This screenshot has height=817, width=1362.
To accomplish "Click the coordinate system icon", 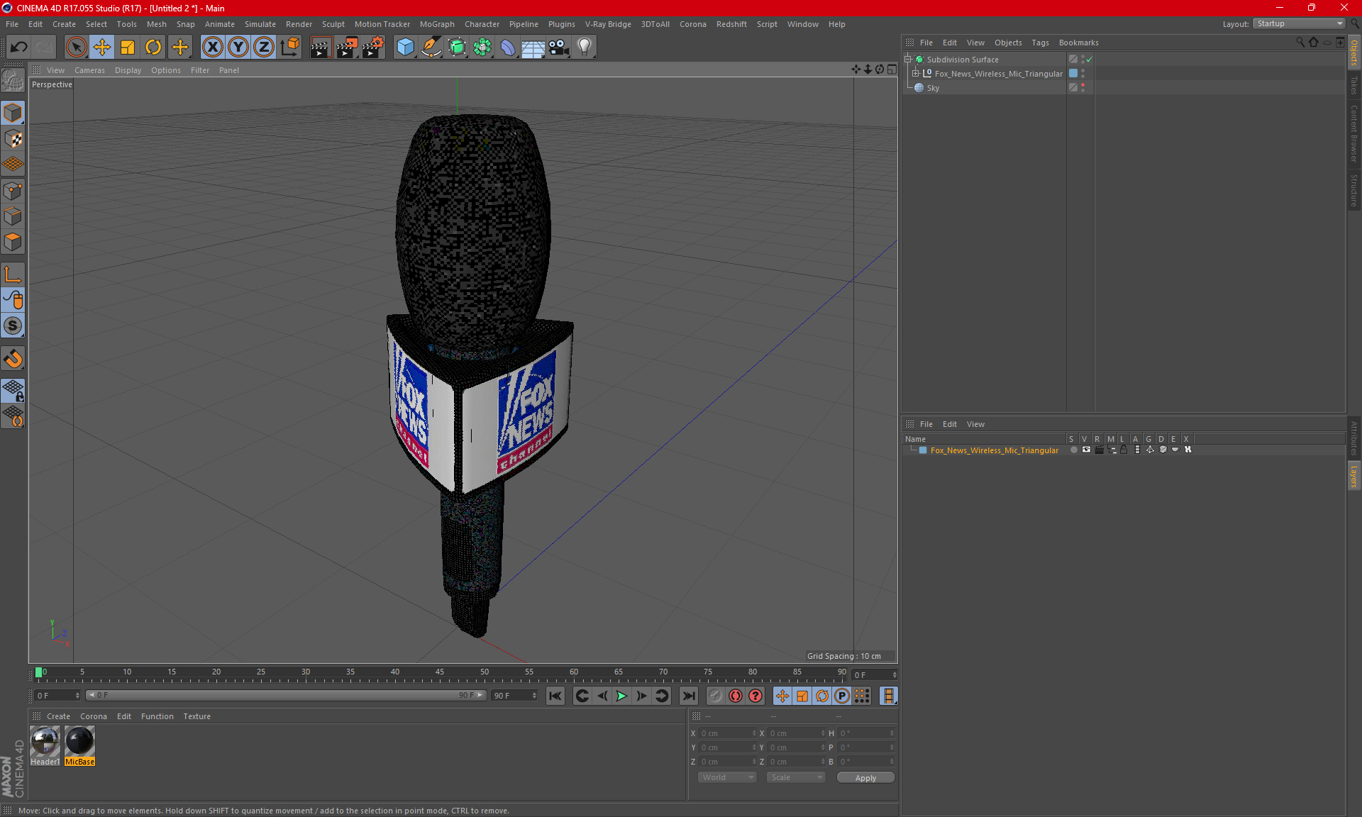I will pyautogui.click(x=289, y=47).
